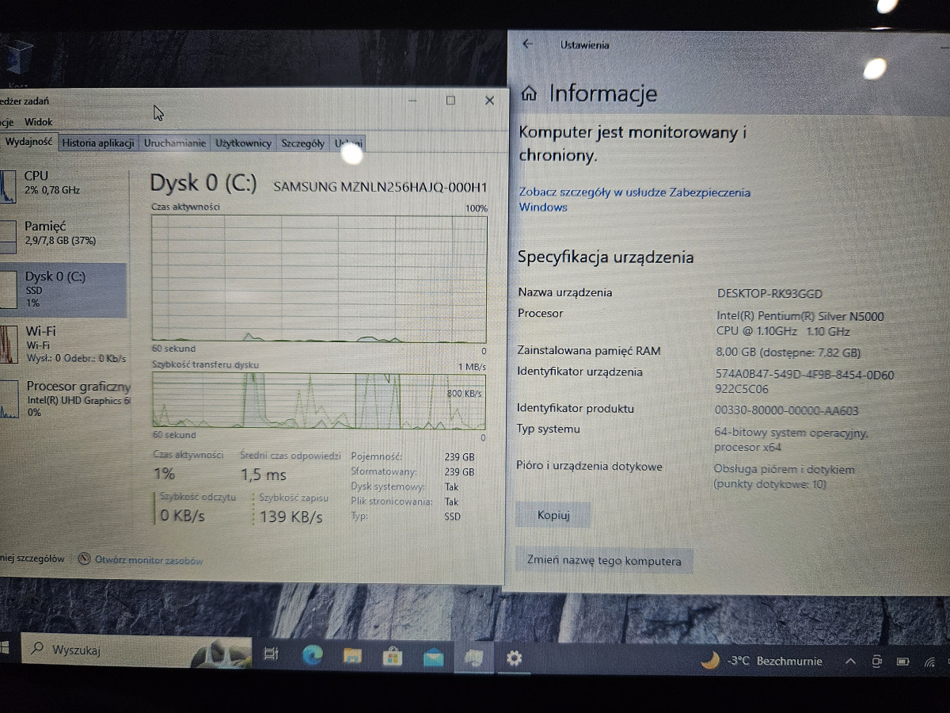Click the Wi-Fi icon in the system tray
The image size is (950, 713).
coord(929,661)
